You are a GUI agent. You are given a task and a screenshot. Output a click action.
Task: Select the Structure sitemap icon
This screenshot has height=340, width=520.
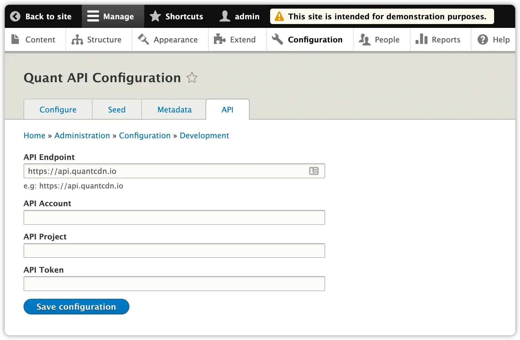[x=77, y=39]
